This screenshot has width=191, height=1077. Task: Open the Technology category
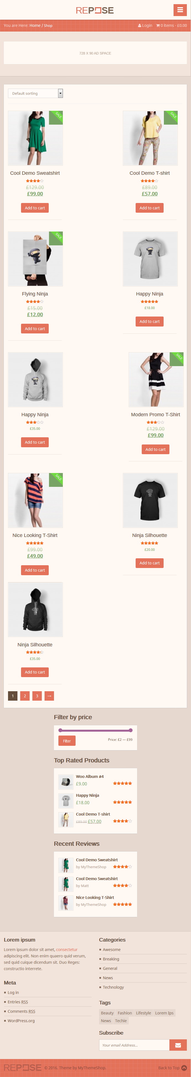coord(113,987)
